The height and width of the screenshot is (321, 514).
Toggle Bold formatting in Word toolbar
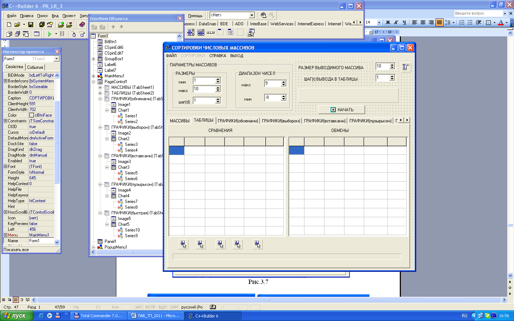click(388, 22)
